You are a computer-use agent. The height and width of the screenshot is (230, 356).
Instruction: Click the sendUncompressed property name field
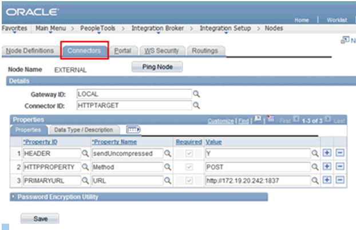coord(128,153)
